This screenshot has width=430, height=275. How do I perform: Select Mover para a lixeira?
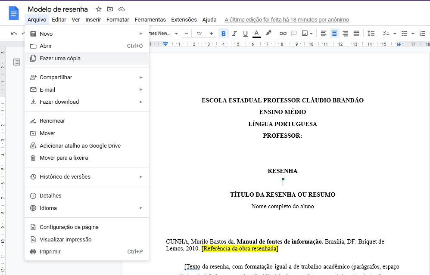click(x=87, y=158)
